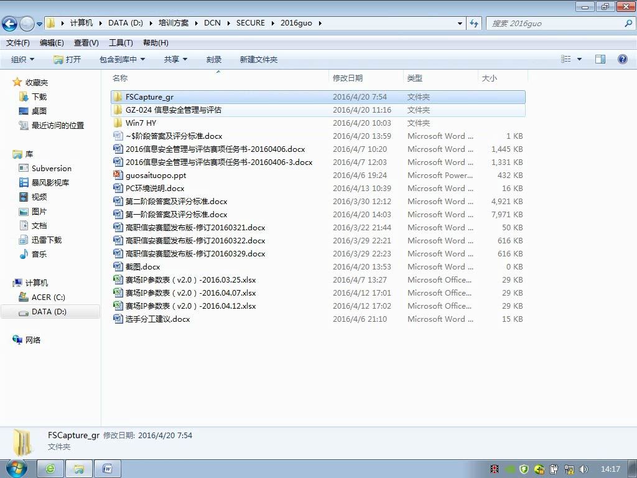Viewport: 637px width, 478px height.
Task: Open Internet Explorer from taskbar
Action: click(x=50, y=469)
